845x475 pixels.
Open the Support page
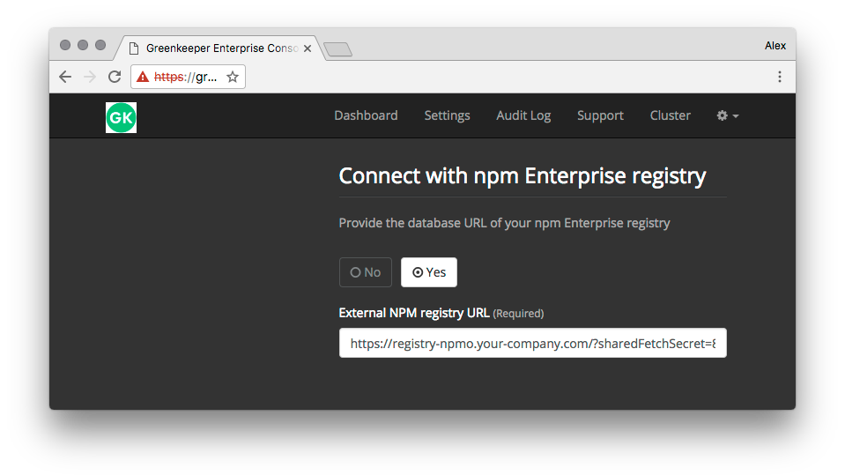tap(600, 115)
